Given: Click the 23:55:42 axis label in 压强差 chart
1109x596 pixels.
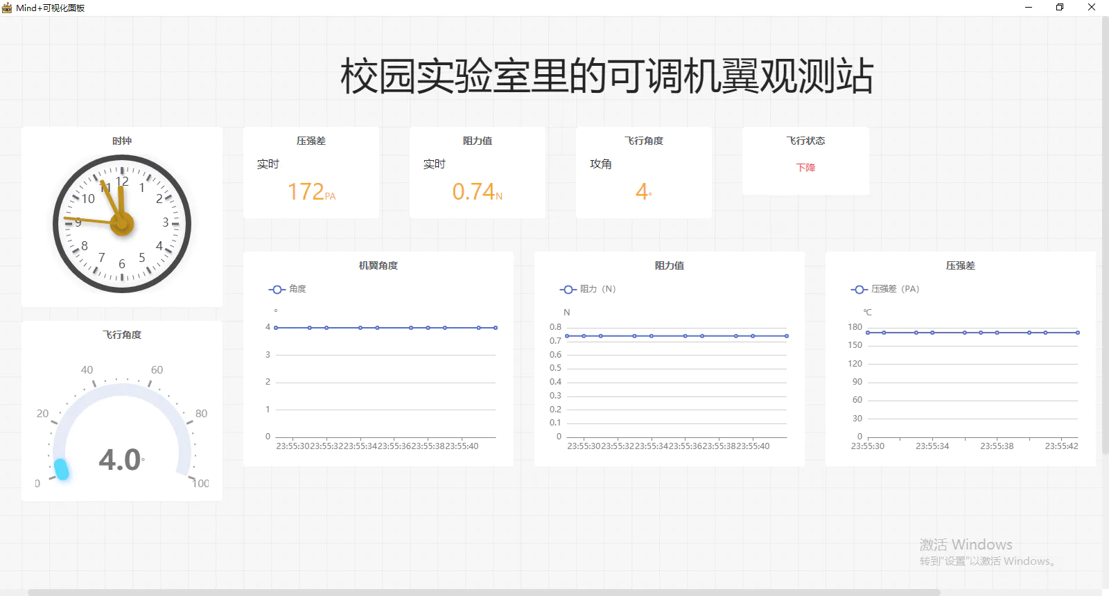Looking at the screenshot, I should point(1061,446).
